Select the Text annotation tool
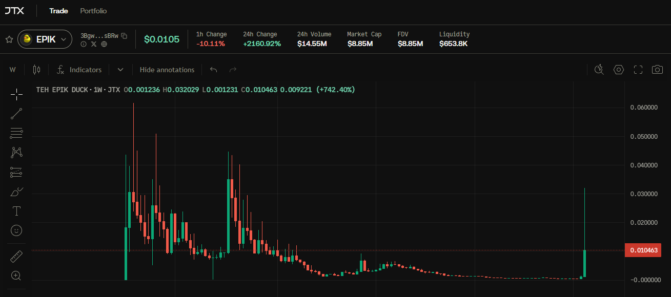This screenshot has height=297, width=671. 16,211
